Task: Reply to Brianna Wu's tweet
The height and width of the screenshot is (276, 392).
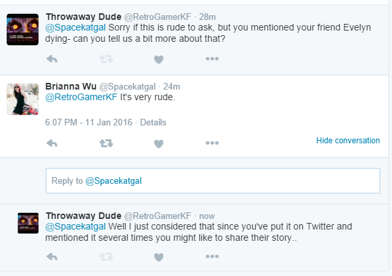Action: [x=52, y=143]
